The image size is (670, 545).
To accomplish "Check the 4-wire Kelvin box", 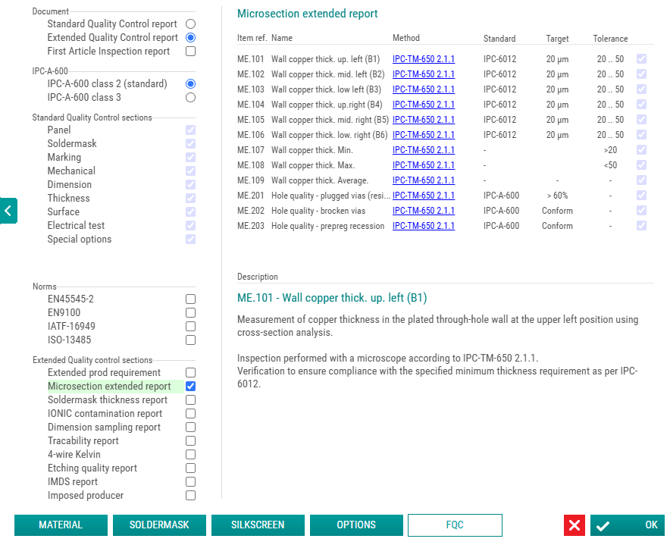I will coord(190,455).
